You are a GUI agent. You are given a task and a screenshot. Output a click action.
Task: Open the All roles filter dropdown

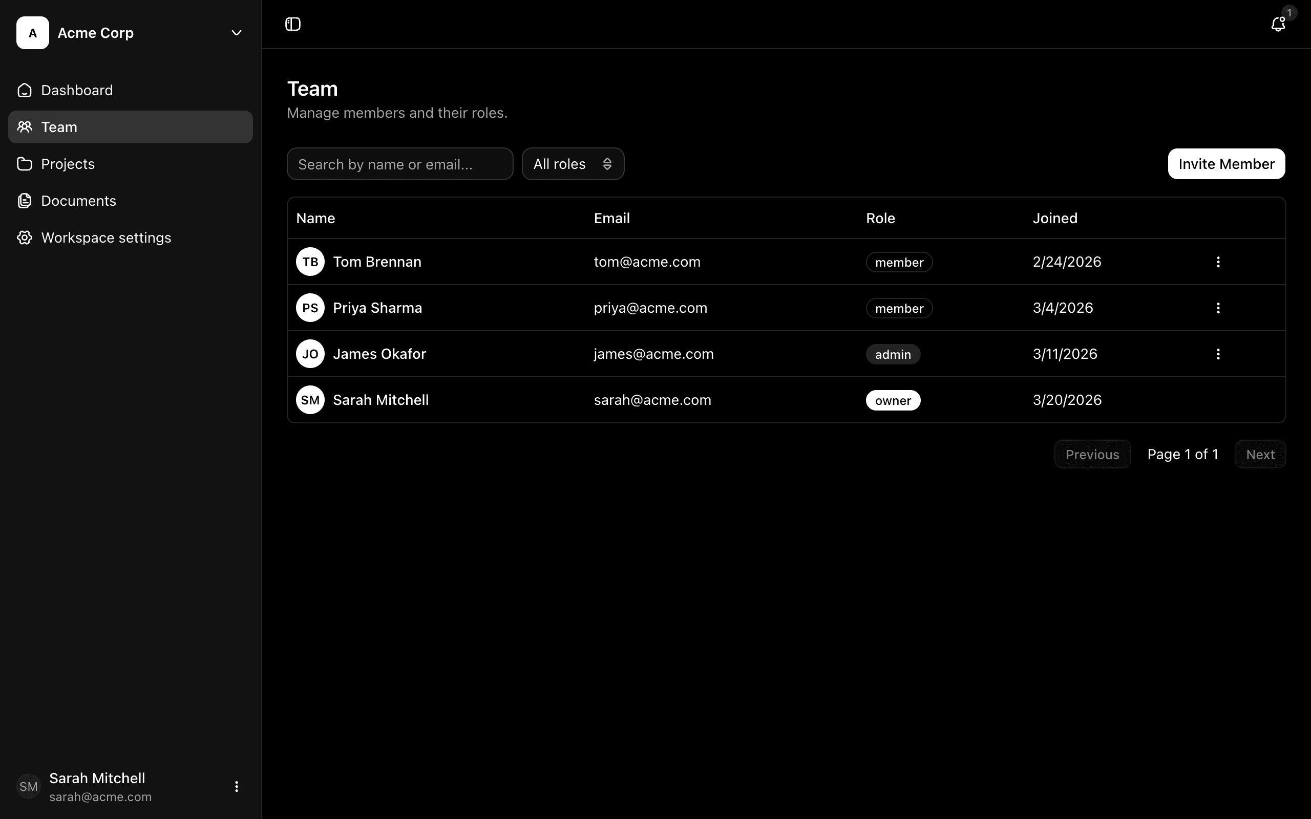[x=573, y=164]
